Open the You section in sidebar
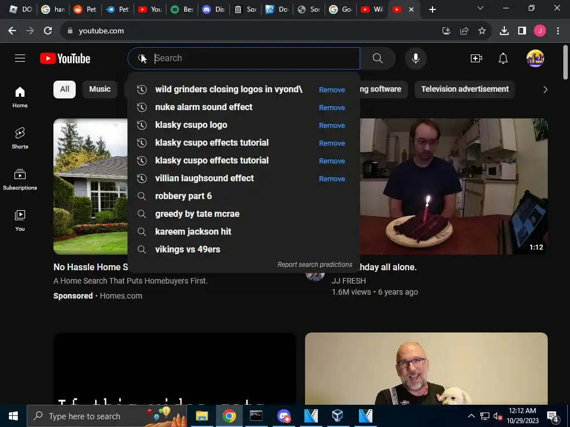Viewport: 570px width, 427px height. 20,220
